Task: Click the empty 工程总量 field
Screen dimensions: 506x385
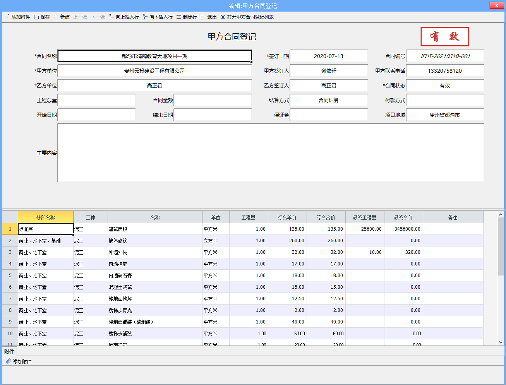Action: [96, 100]
